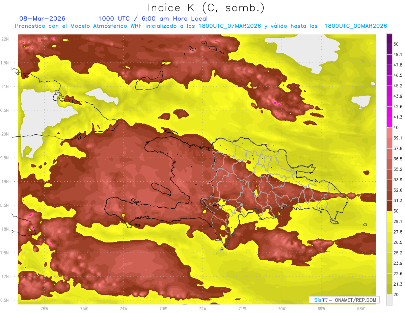Click the blue "Sis" logo text
The image size is (405, 313).
[x=317, y=300]
